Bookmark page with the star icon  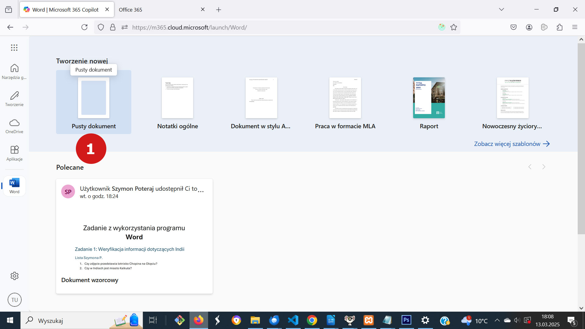pyautogui.click(x=454, y=27)
